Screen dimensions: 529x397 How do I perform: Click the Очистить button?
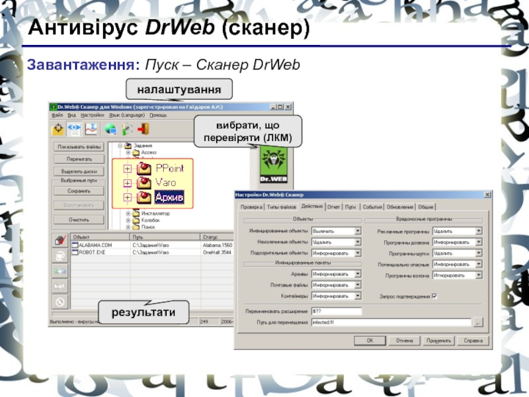(x=79, y=220)
